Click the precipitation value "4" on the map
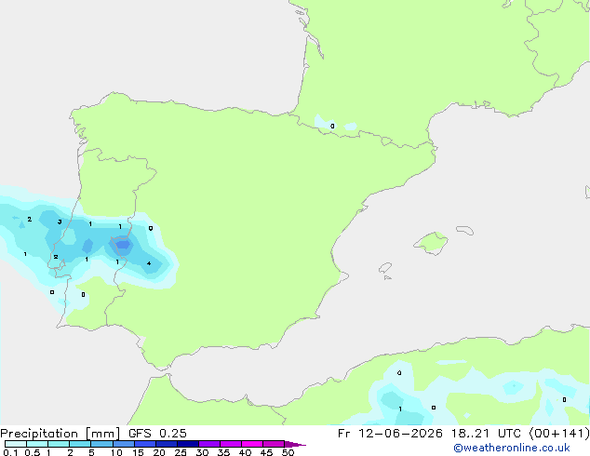Viewport: 590px width, 456px height. pyautogui.click(x=149, y=263)
